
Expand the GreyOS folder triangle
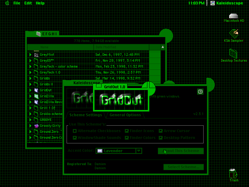point(30,60)
